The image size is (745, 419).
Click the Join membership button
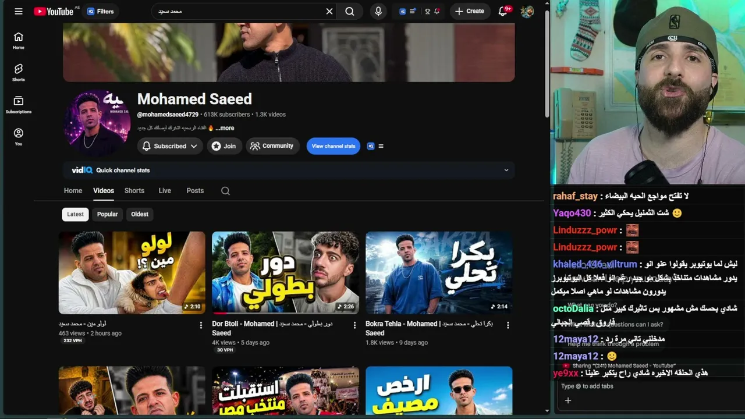click(224, 146)
